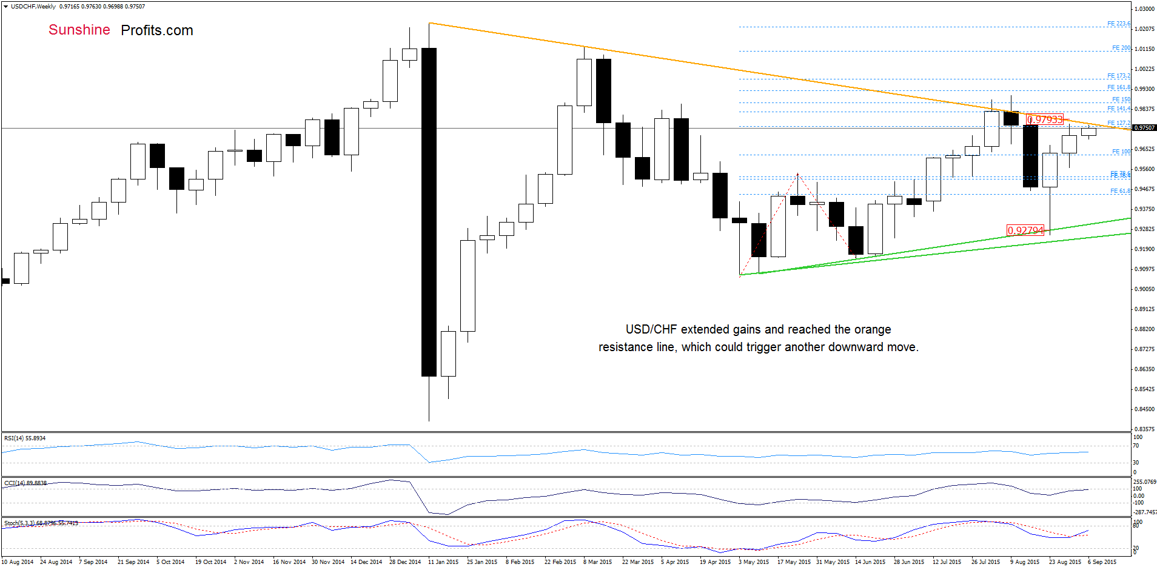The image size is (1157, 567).
Task: Click the 255.0769 CCI scale value
Action: pyautogui.click(x=1144, y=482)
